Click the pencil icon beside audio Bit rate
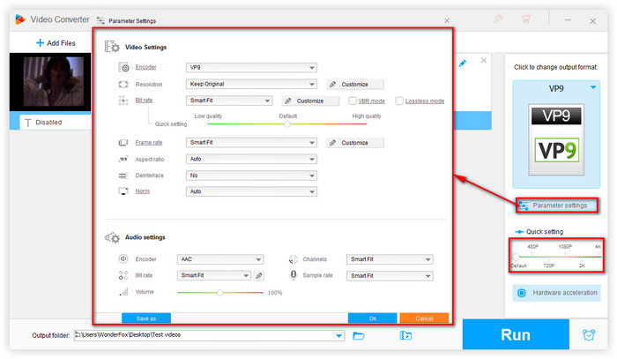The image size is (617, 359). point(259,275)
